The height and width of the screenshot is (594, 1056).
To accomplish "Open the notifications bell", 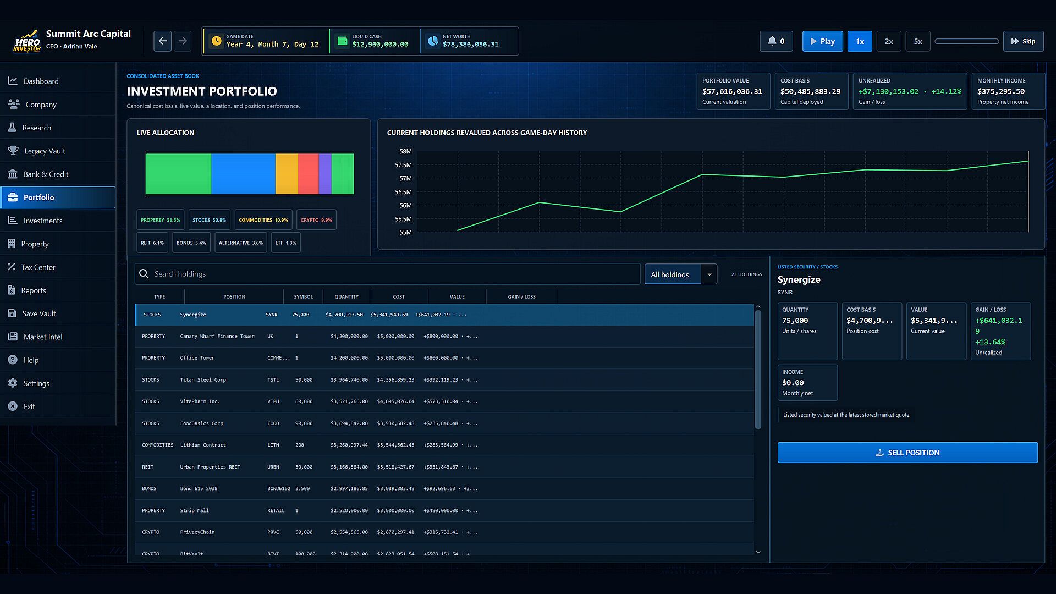I will [x=776, y=41].
